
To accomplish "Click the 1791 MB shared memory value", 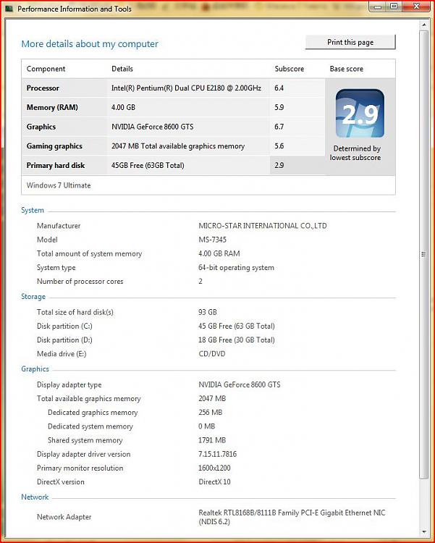I will click(212, 440).
